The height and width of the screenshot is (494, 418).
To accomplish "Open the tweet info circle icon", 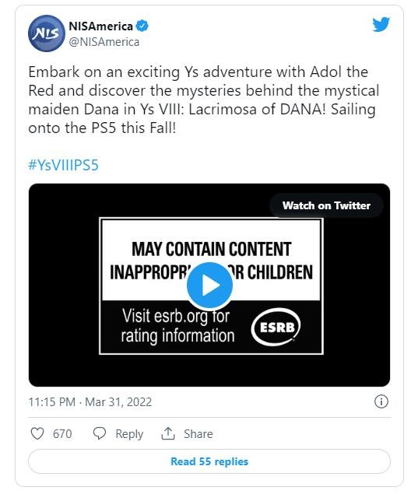I will [381, 401].
